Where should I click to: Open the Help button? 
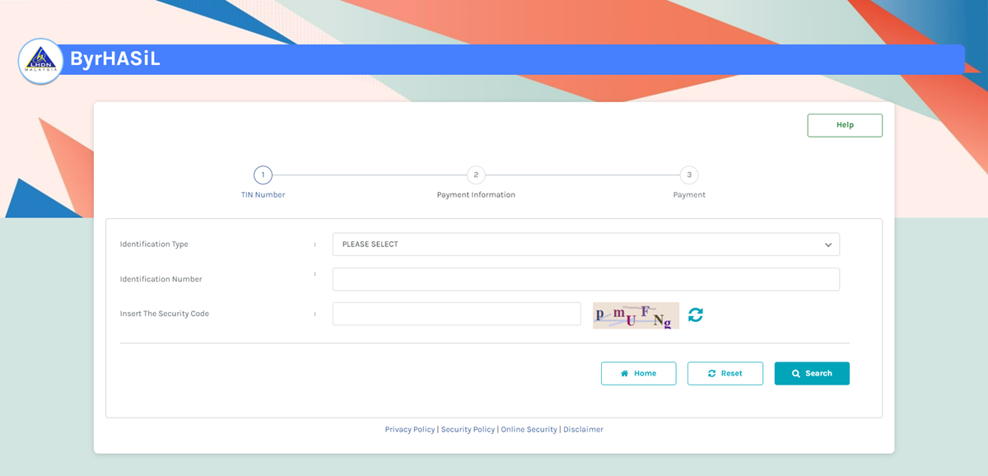coord(845,125)
